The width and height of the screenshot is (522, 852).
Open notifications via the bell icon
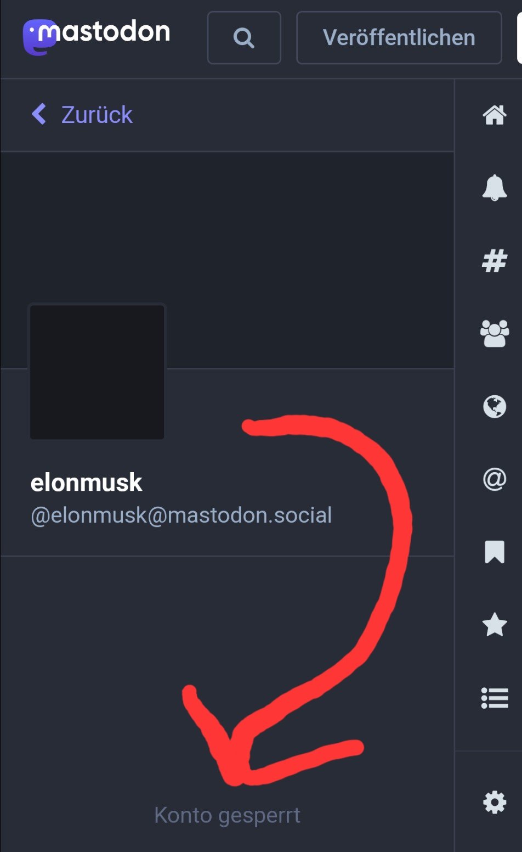point(494,188)
